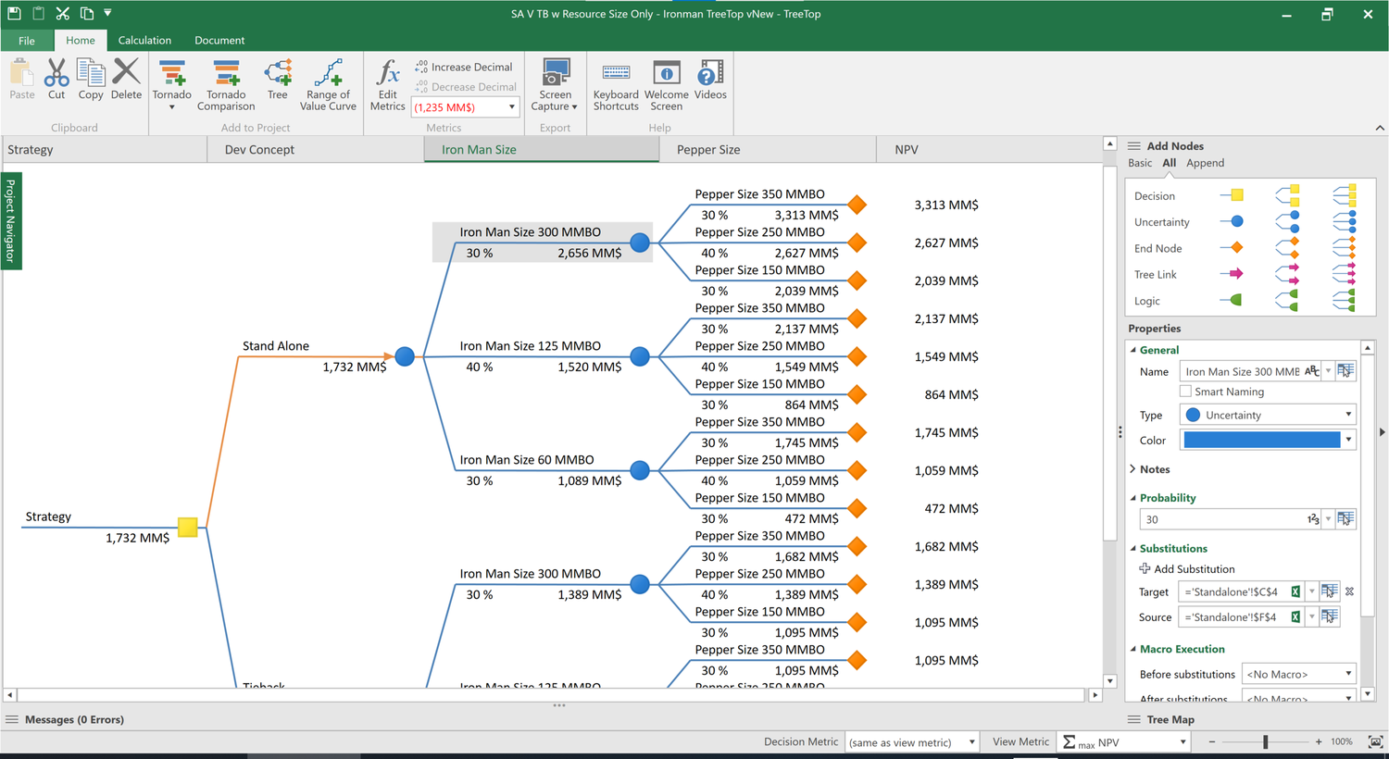This screenshot has height=759, width=1389.
Task: Add a single Tree Link node
Action: (x=1233, y=274)
